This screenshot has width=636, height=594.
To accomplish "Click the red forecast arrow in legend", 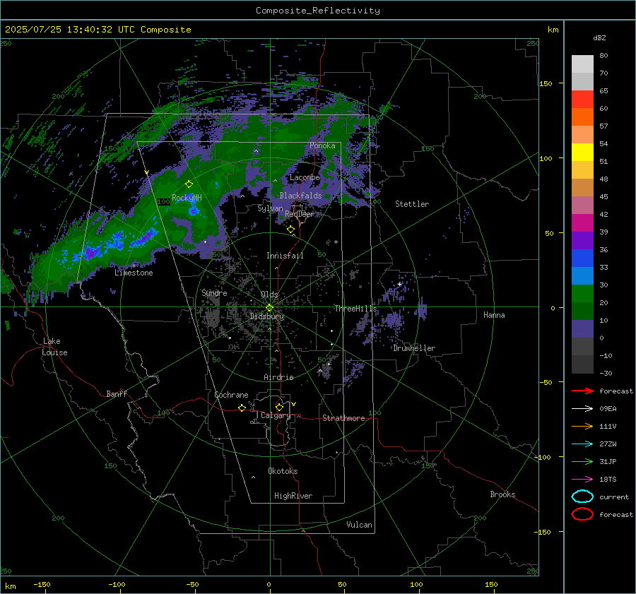I will click(582, 391).
